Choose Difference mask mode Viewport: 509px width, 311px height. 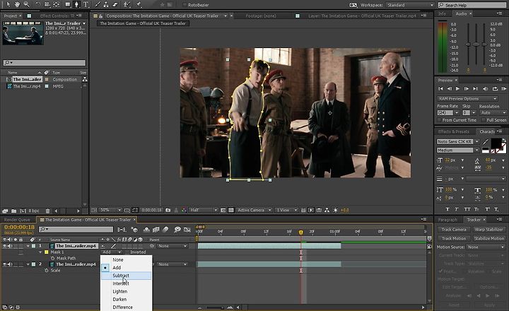tap(126, 307)
